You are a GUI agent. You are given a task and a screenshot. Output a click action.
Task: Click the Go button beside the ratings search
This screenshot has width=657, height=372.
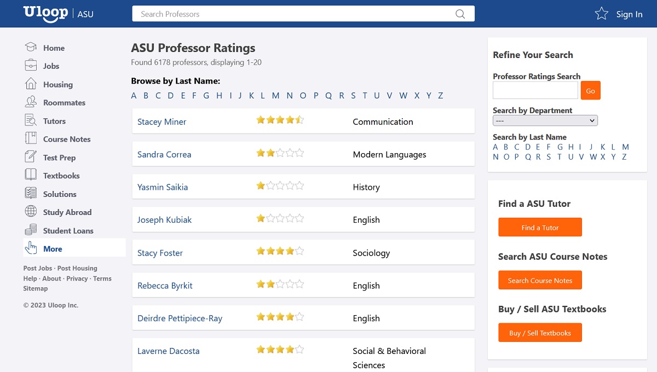pos(590,90)
